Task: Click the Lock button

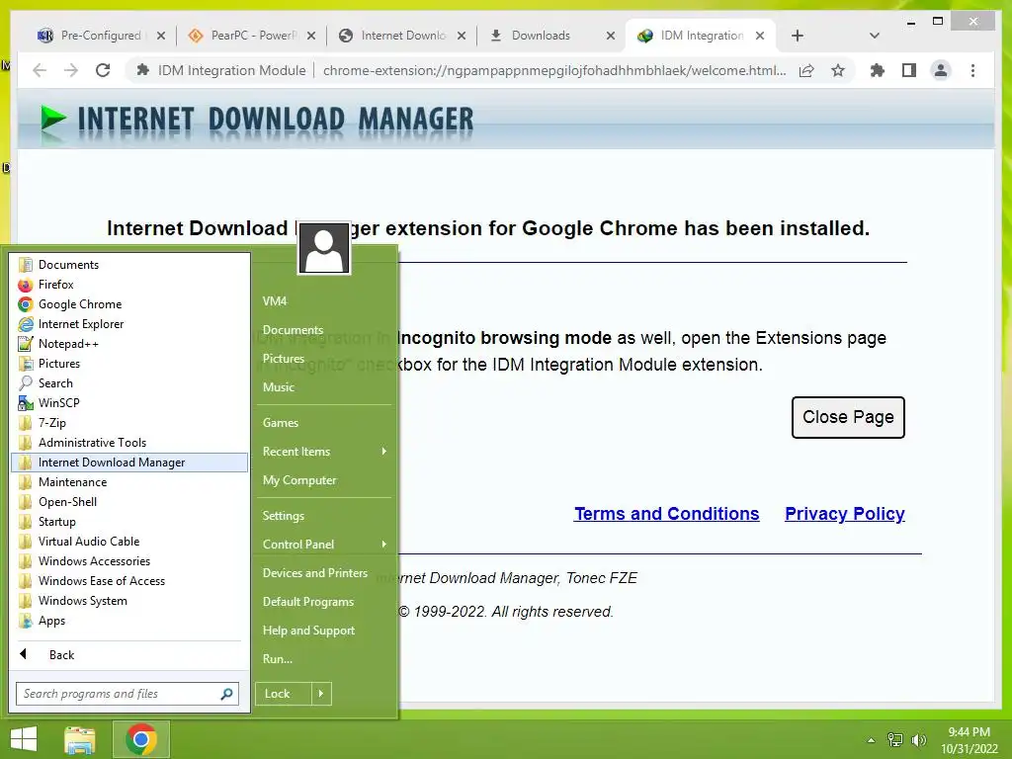Action: coord(284,694)
